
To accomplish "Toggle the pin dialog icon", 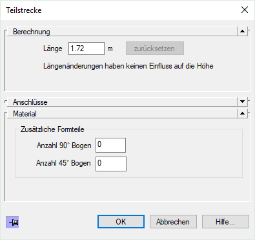I will coord(12,223).
